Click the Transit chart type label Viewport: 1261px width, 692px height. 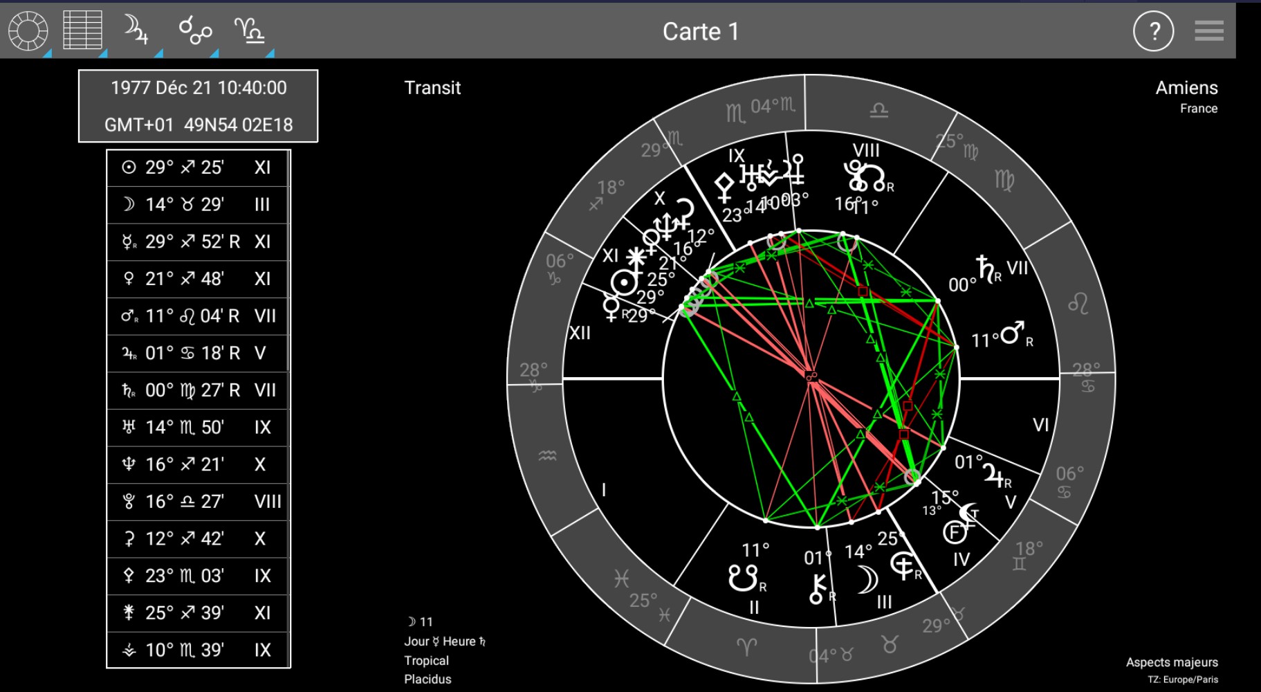432,88
